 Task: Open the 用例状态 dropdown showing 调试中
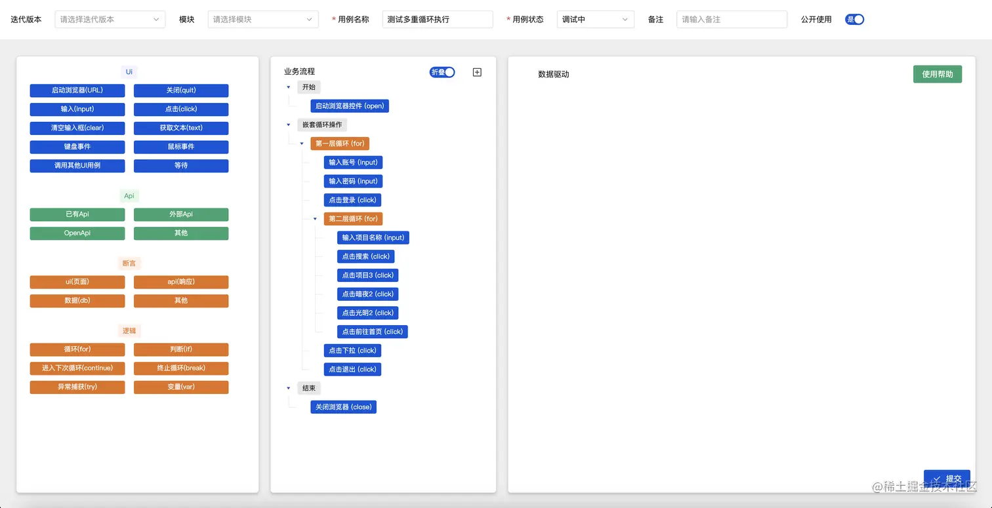click(x=595, y=19)
